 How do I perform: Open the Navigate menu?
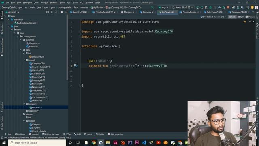click(28, 2)
